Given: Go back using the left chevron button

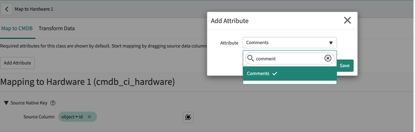Looking at the screenshot, I should tap(7, 9).
